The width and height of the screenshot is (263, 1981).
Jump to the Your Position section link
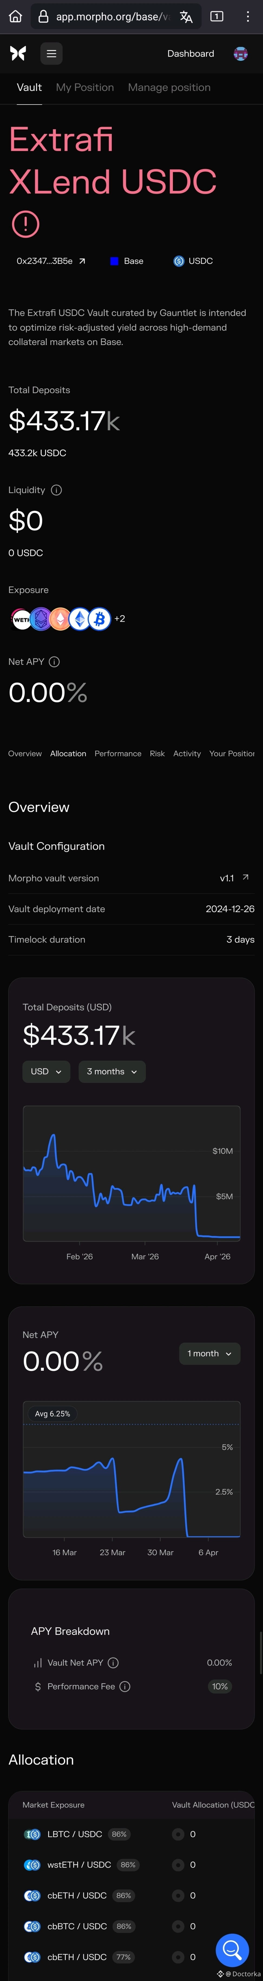click(x=232, y=754)
